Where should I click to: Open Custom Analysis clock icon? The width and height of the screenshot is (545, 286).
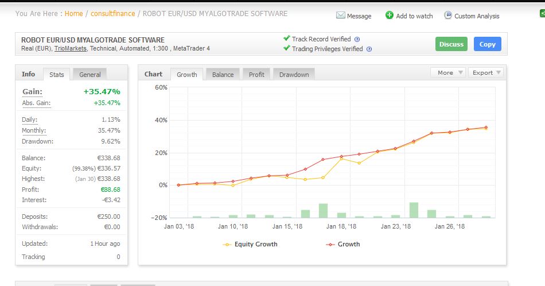448,16
